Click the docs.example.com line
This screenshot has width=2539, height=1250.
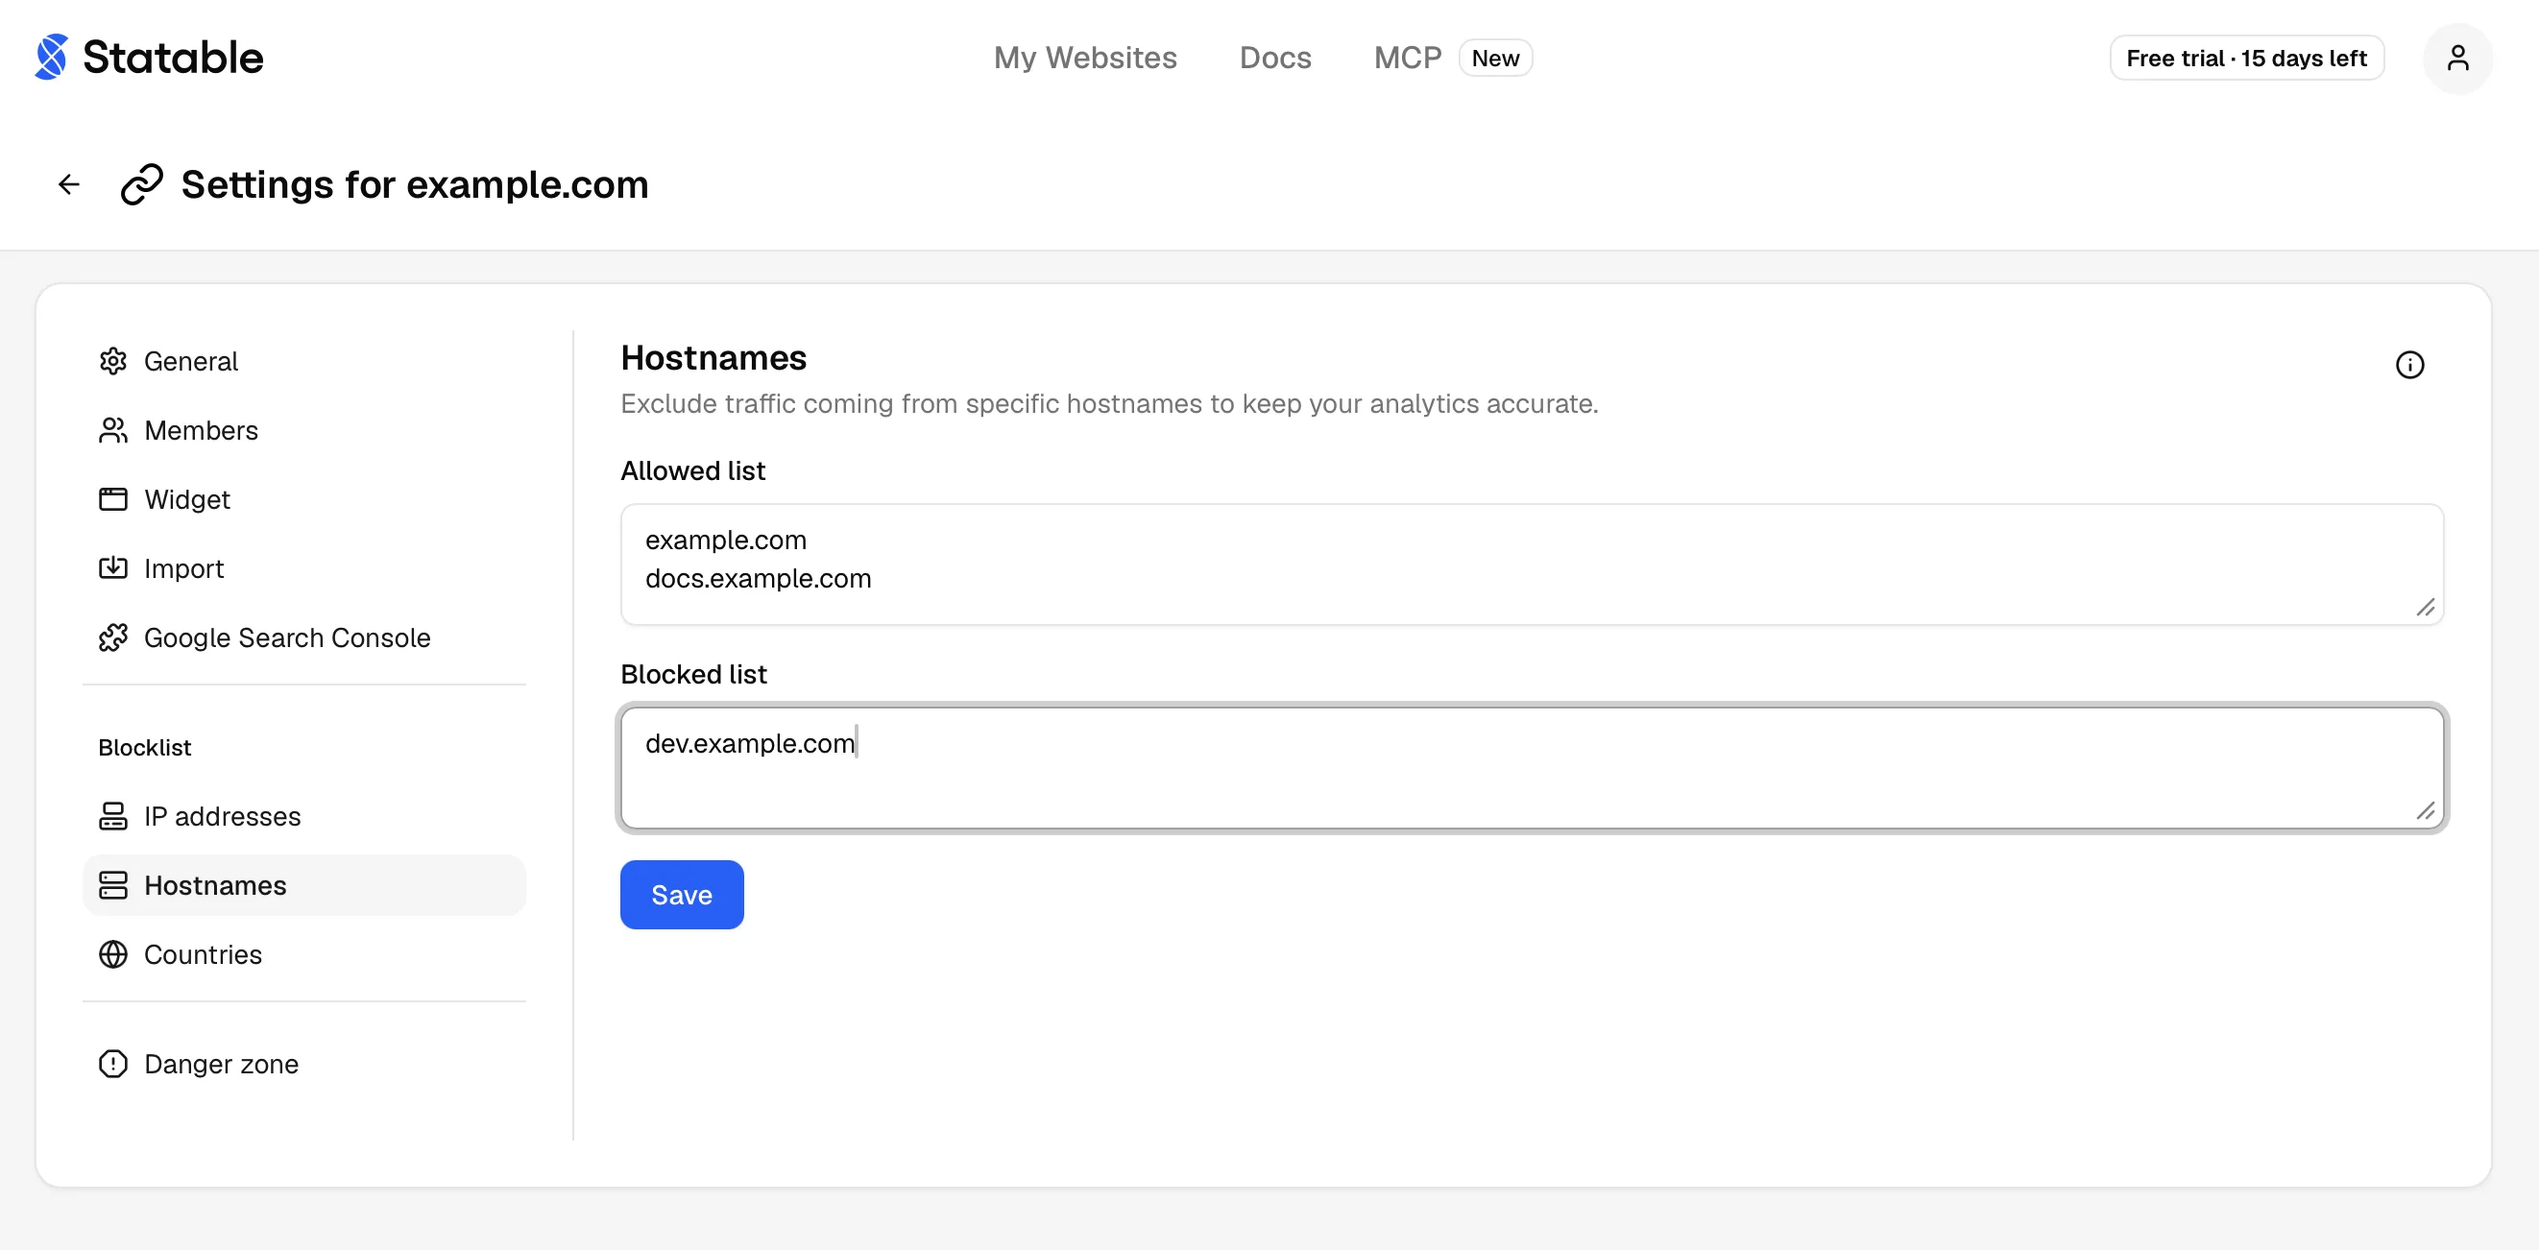[x=758, y=579]
